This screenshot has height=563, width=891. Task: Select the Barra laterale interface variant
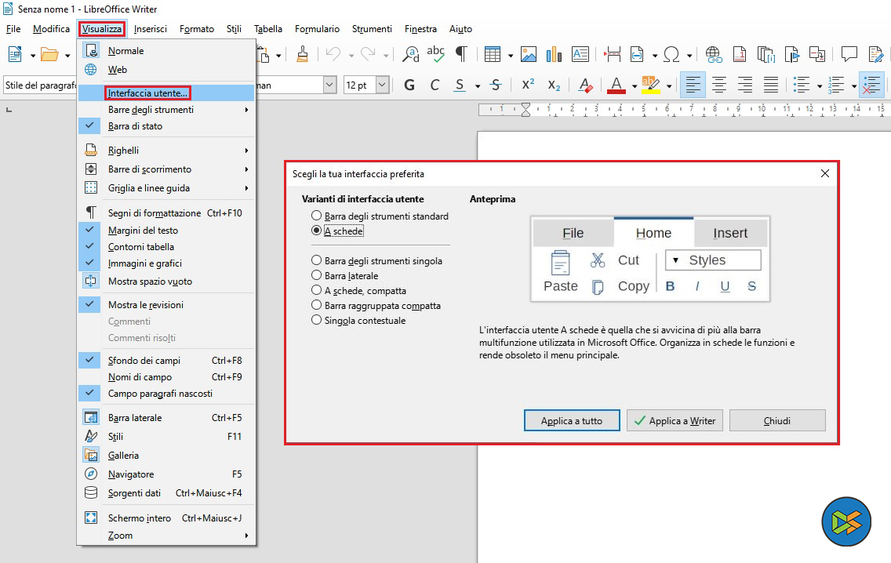point(317,275)
